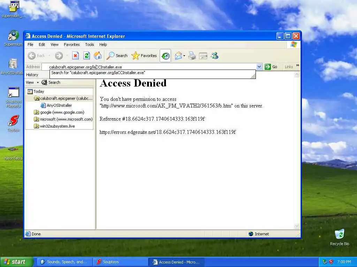Expand the Mail button dropdown arrow
357x267 pixels.
point(184,56)
